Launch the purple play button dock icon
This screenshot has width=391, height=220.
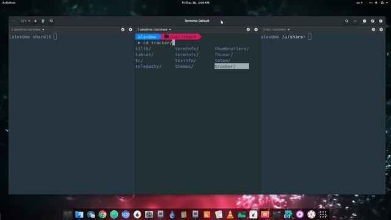pyautogui.click(x=300, y=215)
